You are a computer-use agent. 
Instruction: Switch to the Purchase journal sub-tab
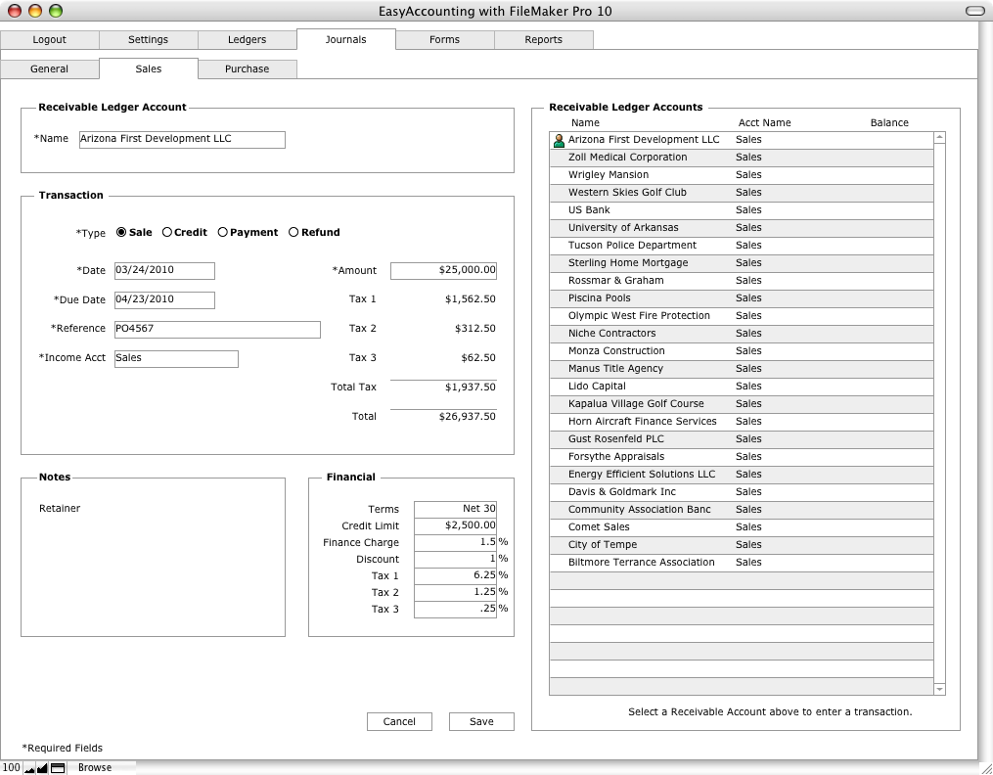(247, 69)
